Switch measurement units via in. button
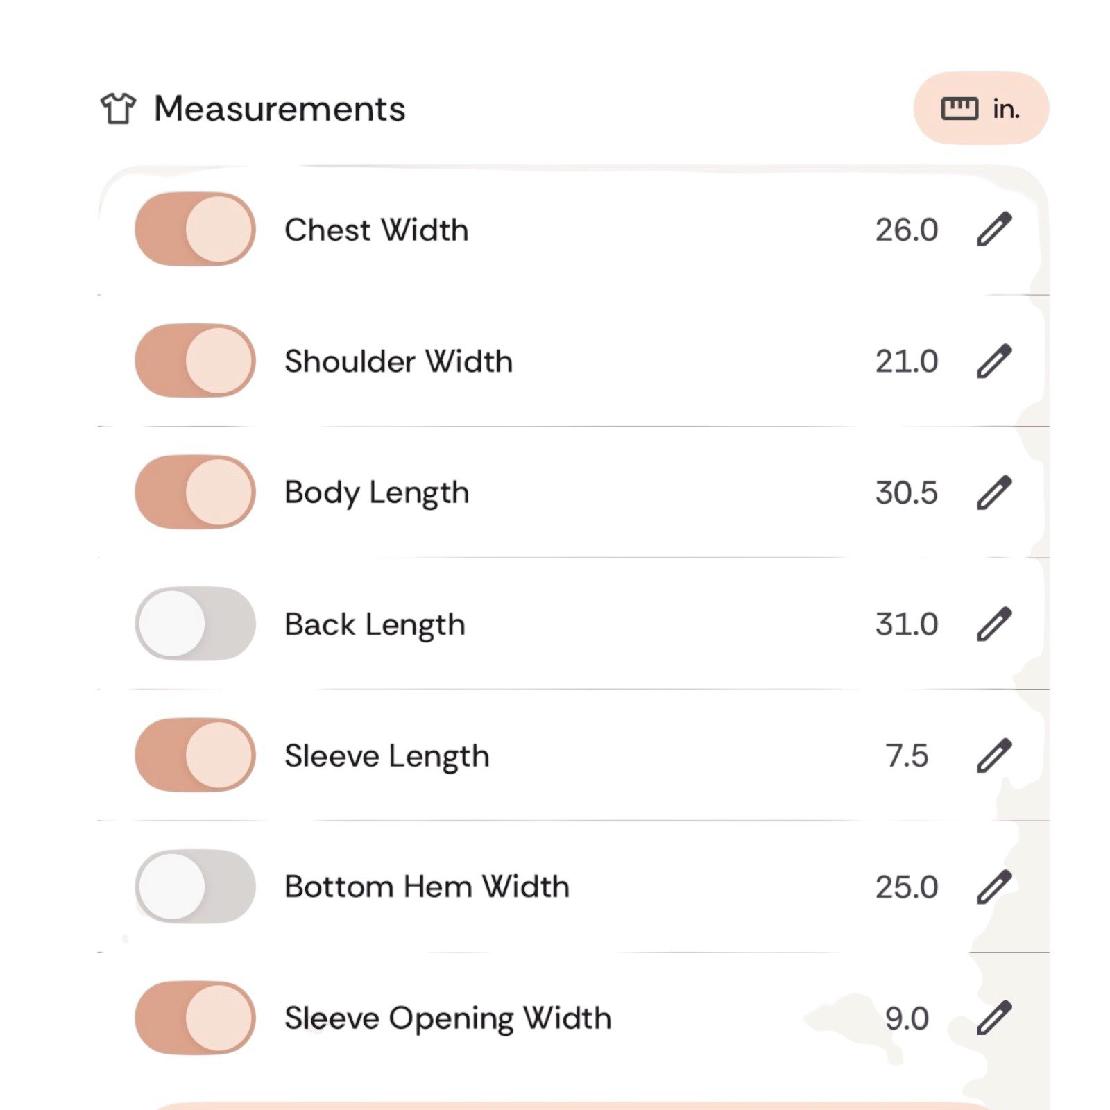1110x1110 pixels. (x=981, y=108)
